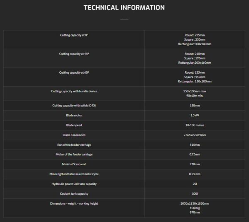Select Hydraulic power unit tank capacity label
The width and height of the screenshot is (249, 222).
coord(74,184)
